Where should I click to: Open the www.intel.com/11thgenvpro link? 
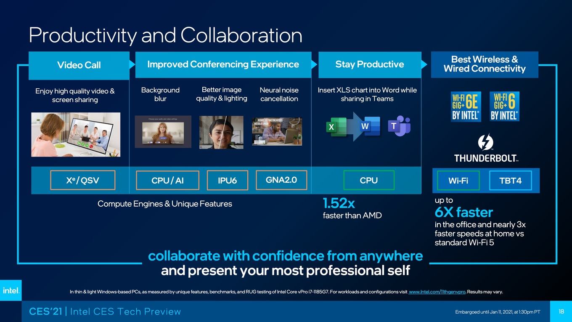pos(437,292)
